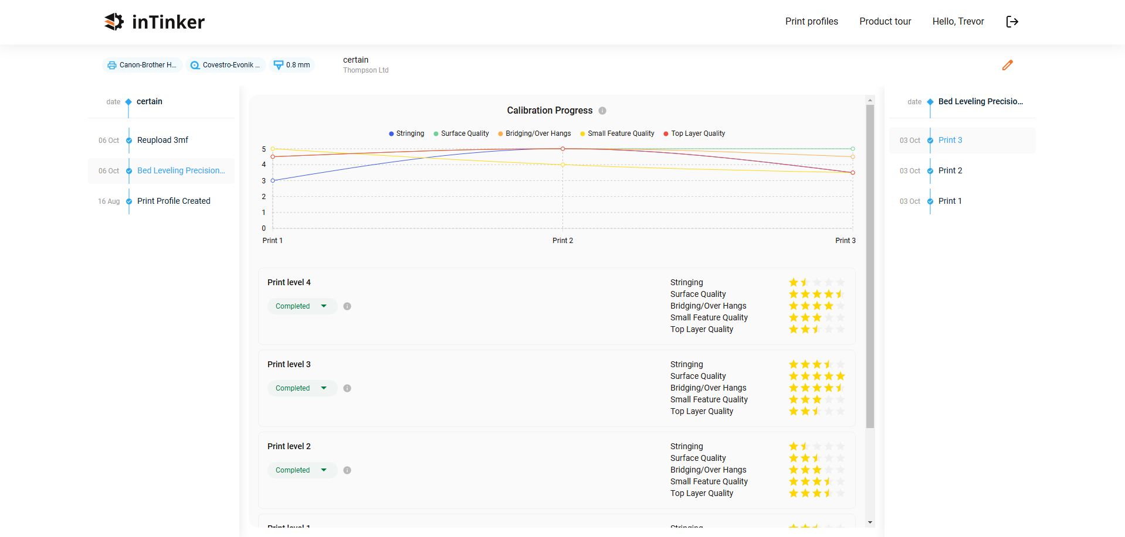Screen dimensions: 1125x537
Task: Click Hello, Trevor user menu
Action: [x=958, y=22]
